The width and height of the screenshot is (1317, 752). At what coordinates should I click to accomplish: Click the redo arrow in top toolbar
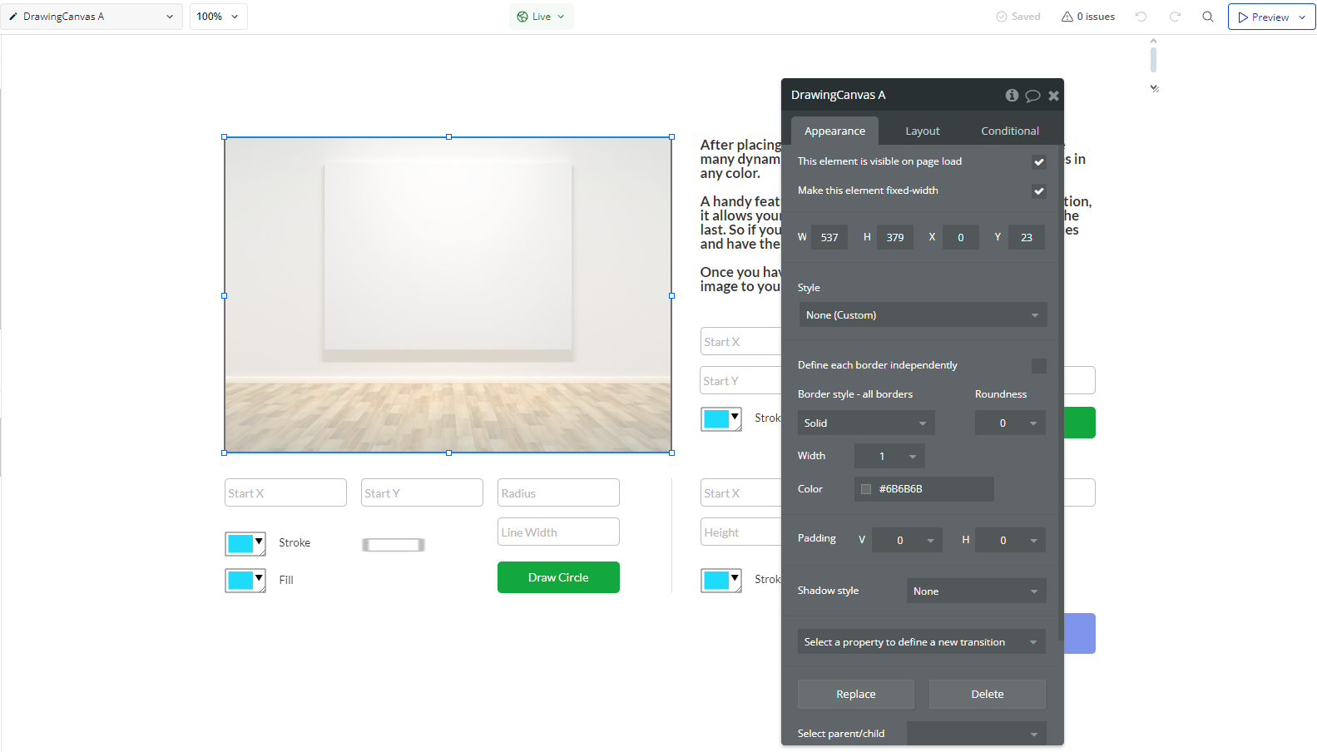point(1175,17)
